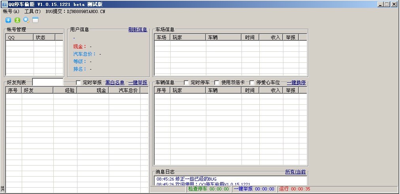Open the 帐号(A) menu
The width and height of the screenshot is (400, 194).
pyautogui.click(x=11, y=11)
